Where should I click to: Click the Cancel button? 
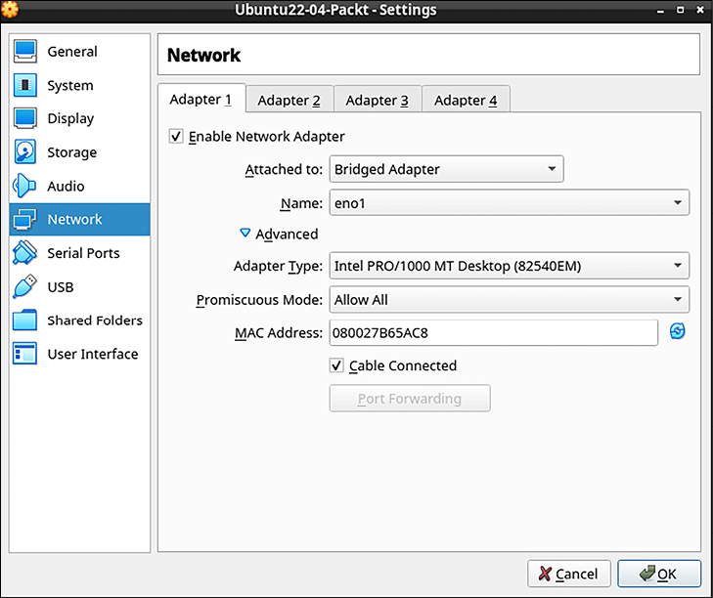[x=569, y=574]
